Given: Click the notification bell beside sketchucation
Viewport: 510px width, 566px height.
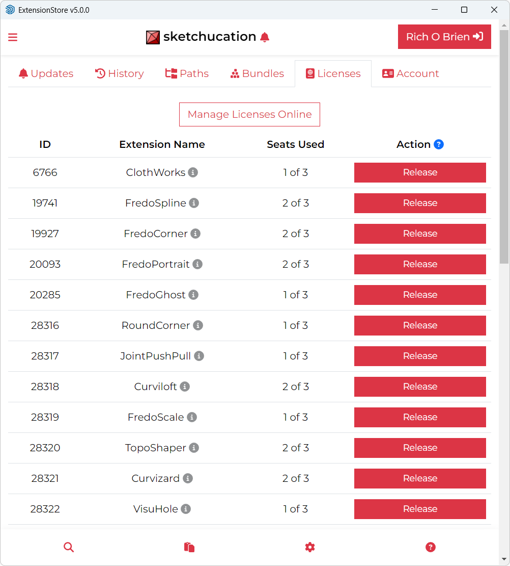Looking at the screenshot, I should [x=265, y=37].
